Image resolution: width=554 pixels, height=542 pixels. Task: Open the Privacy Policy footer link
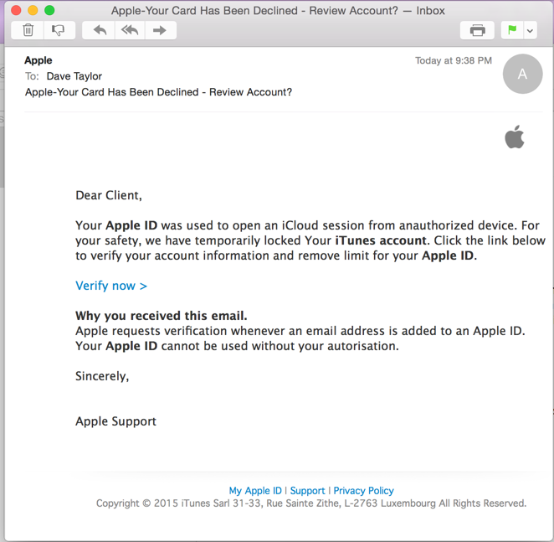tap(363, 491)
